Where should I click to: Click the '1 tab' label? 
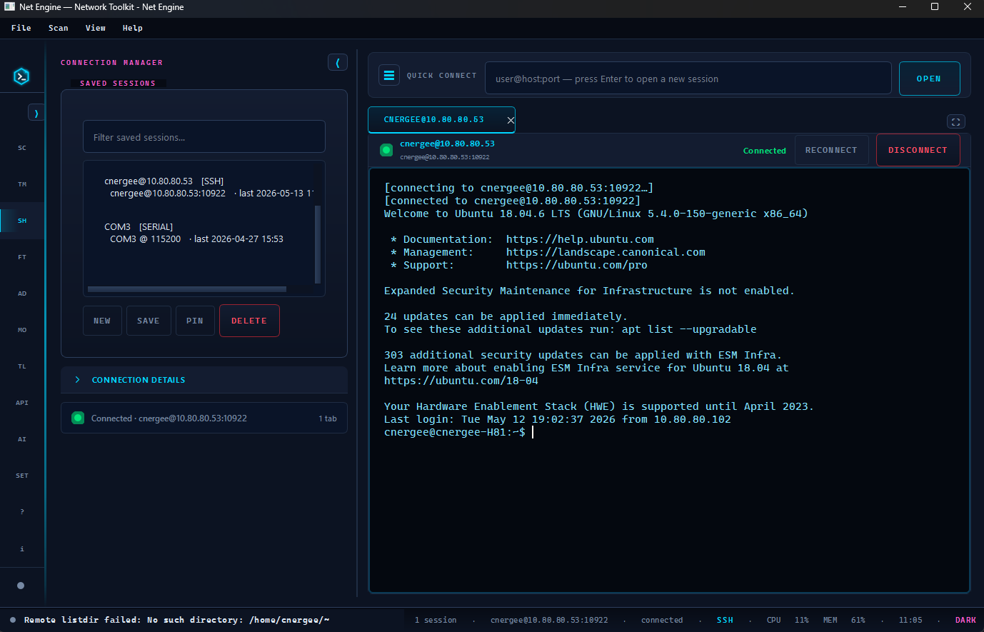[x=328, y=418]
